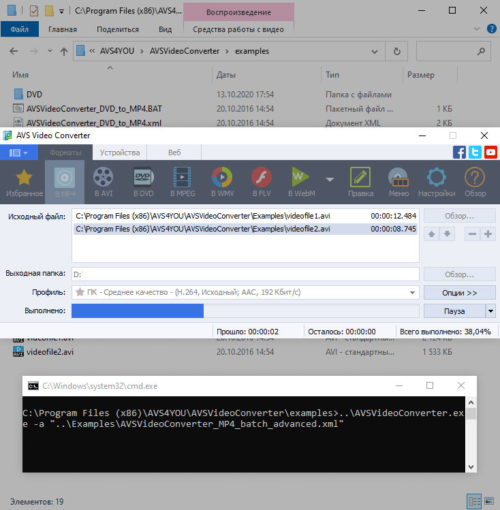Open the Правка edit tool
The image size is (500, 510).
(x=360, y=182)
